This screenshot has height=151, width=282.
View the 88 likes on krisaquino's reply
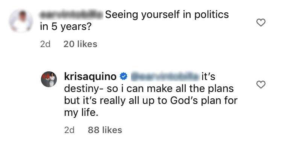coord(105,130)
